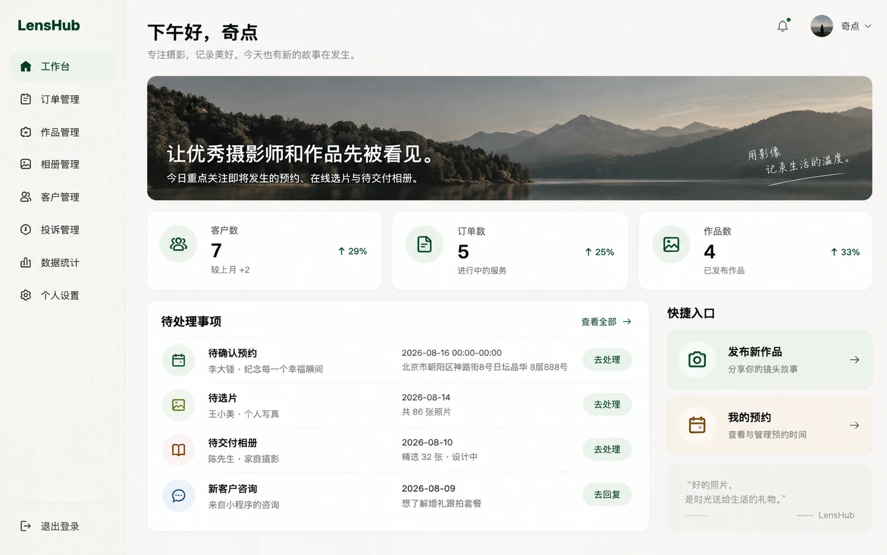Click the text 想了解婚礼跟拍套餐
Image resolution: width=887 pixels, height=555 pixels.
pyautogui.click(x=441, y=503)
